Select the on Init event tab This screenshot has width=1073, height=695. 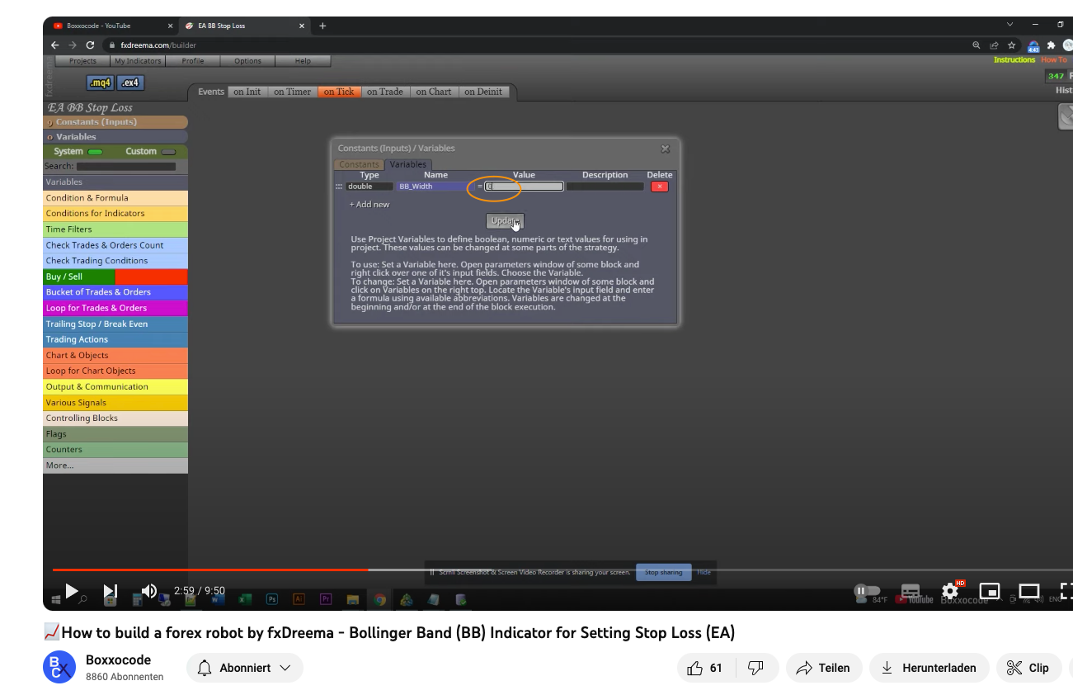click(x=247, y=92)
